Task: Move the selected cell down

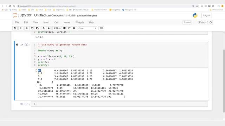Action: (49, 28)
